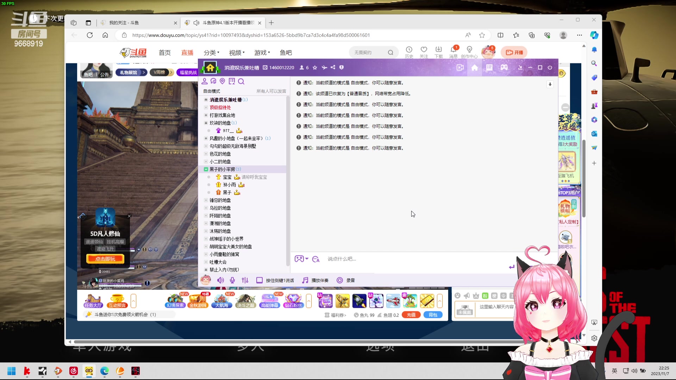Click the 充值 recharge button
This screenshot has width=676, height=380.
pos(411,315)
